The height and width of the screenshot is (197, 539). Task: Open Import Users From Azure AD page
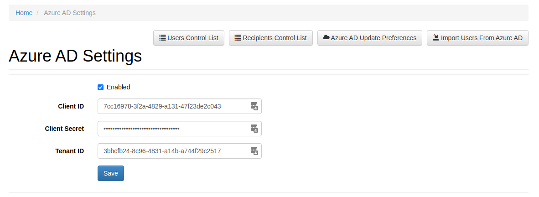point(477,38)
